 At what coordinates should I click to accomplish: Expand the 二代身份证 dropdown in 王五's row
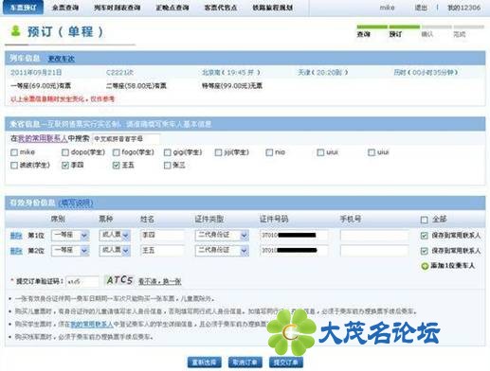coord(222,251)
